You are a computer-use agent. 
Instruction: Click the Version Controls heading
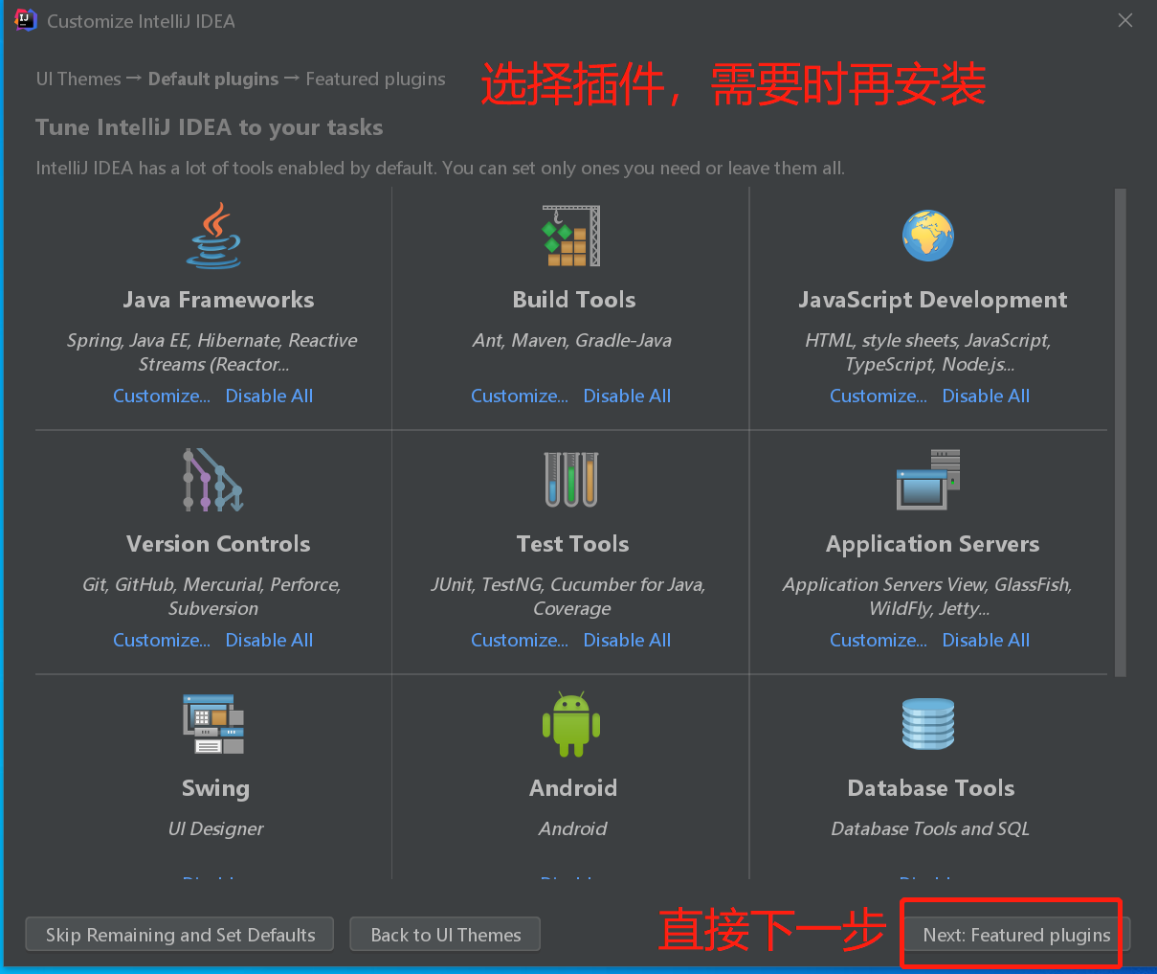pyautogui.click(x=218, y=544)
